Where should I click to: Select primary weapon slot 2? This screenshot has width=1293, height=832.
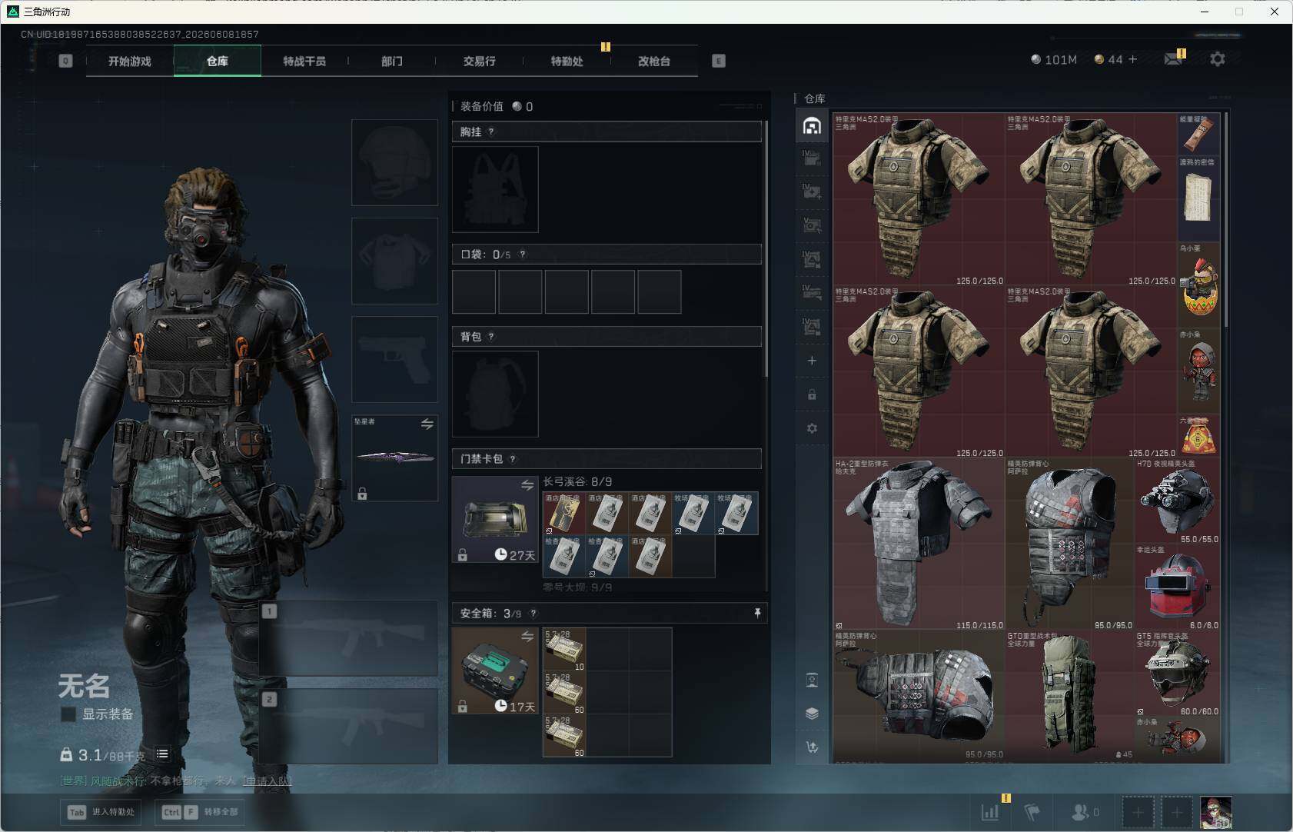(x=349, y=726)
